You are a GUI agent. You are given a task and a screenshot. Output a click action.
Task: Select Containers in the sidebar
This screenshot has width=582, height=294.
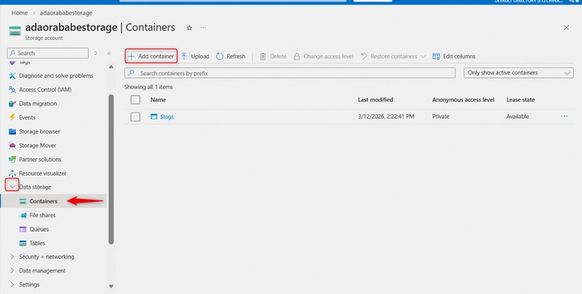44,201
